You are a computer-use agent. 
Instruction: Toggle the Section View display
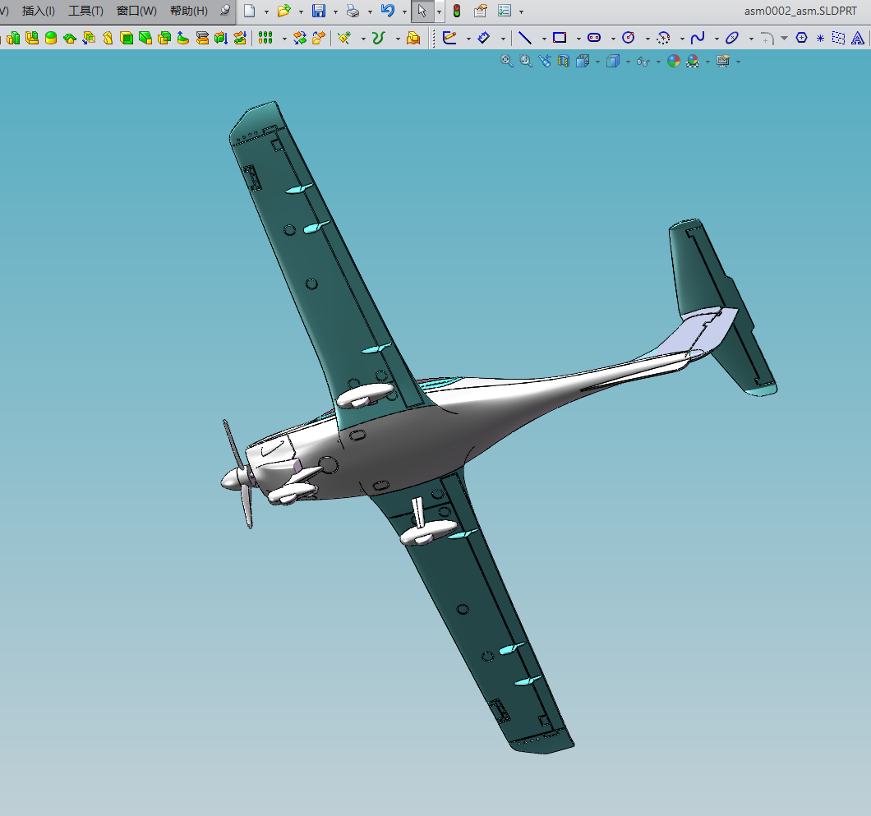click(x=563, y=61)
